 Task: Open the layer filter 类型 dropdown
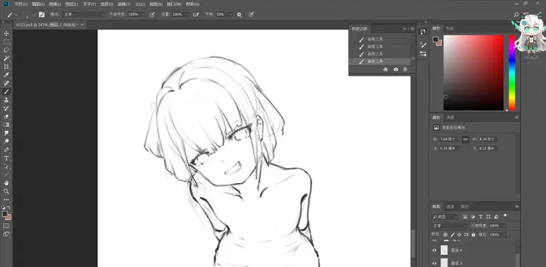(445, 217)
